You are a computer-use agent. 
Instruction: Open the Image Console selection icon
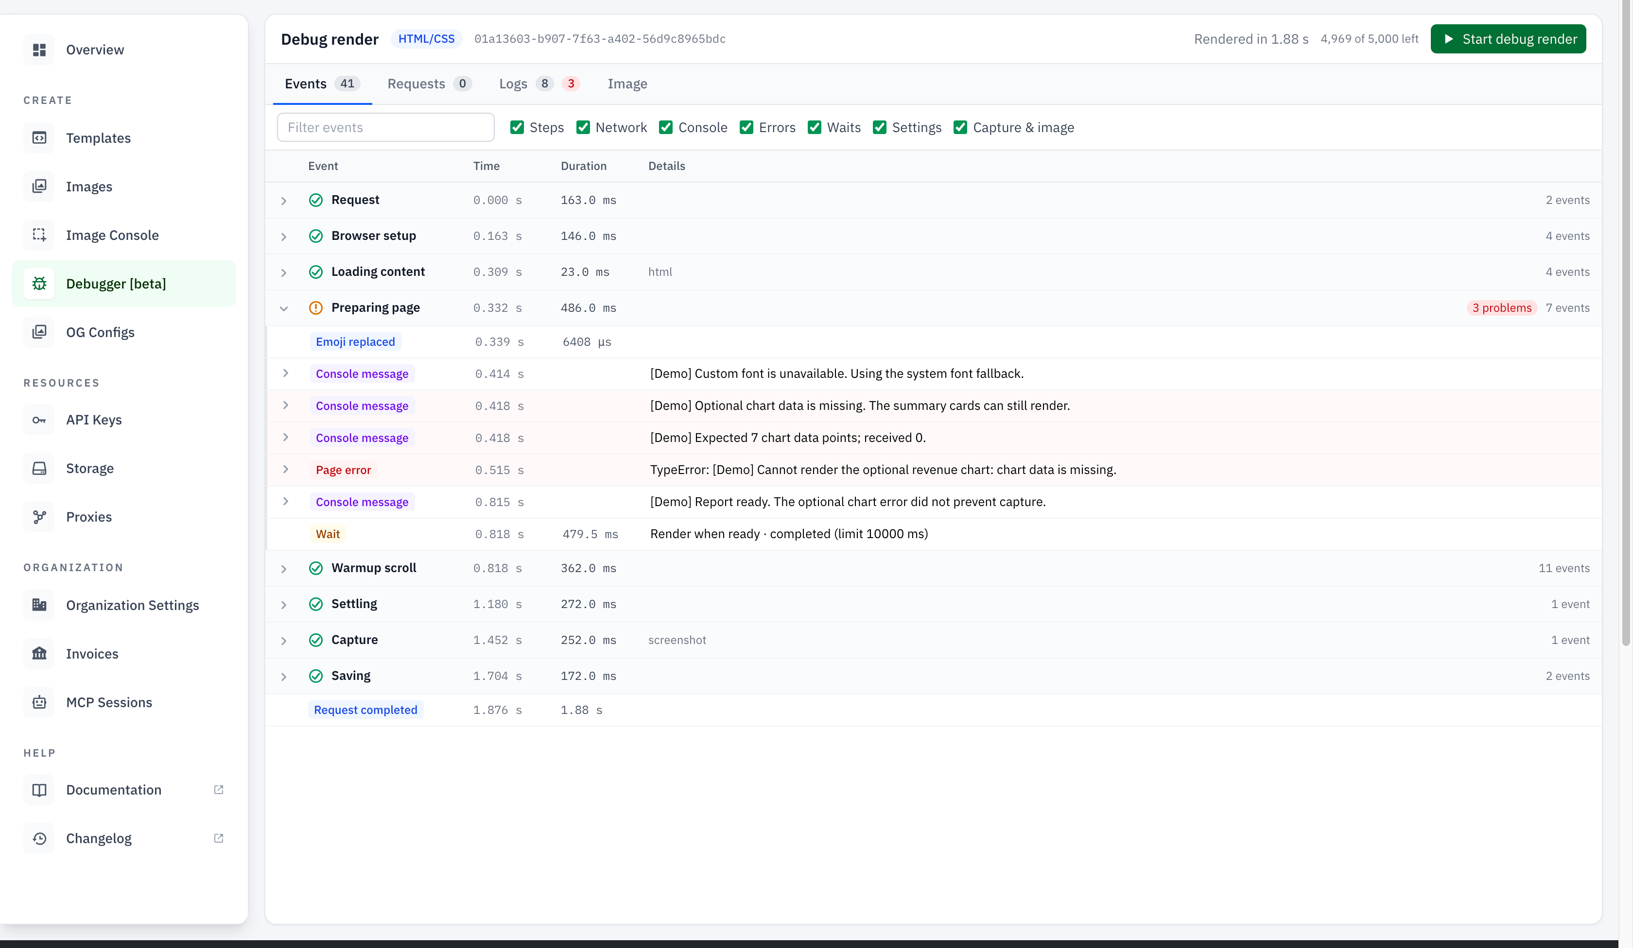(x=39, y=235)
